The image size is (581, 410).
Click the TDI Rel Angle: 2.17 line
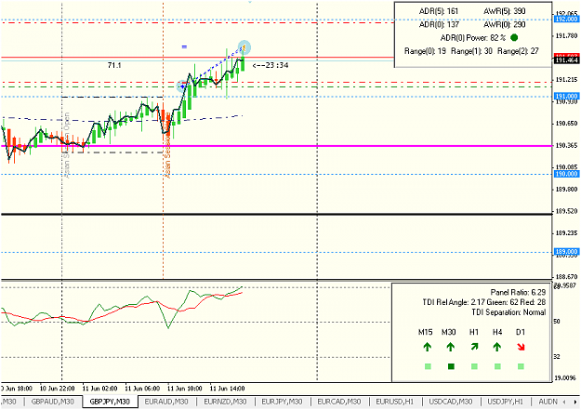coord(484,302)
